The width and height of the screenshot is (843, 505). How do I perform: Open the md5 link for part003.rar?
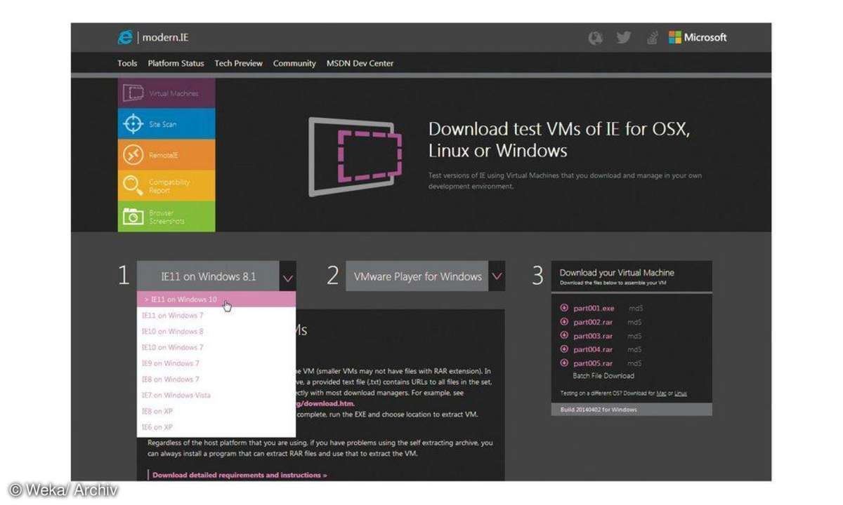pos(634,336)
